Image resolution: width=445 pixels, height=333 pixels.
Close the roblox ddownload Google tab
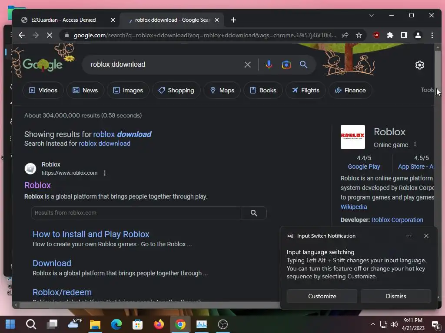pyautogui.click(x=217, y=20)
